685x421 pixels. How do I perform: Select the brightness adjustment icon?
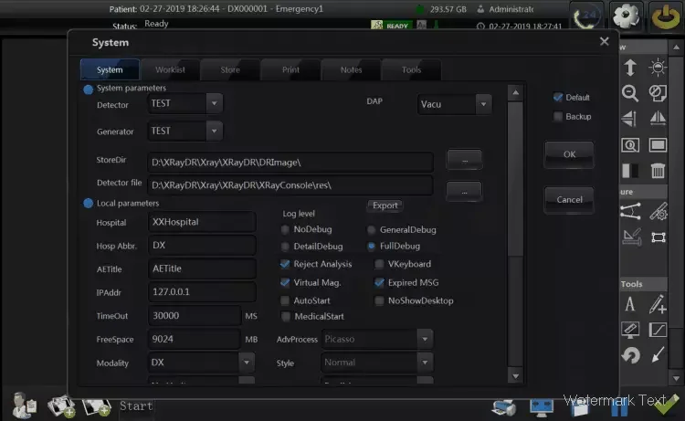658,68
